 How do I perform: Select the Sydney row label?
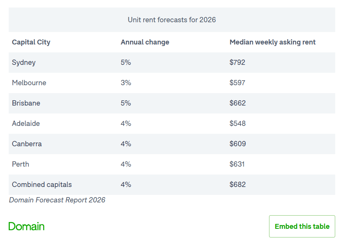click(x=24, y=63)
